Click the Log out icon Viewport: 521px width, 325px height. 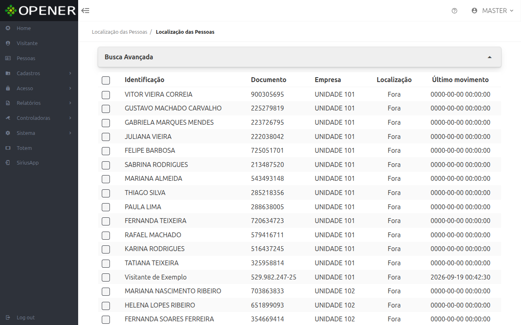[8, 317]
